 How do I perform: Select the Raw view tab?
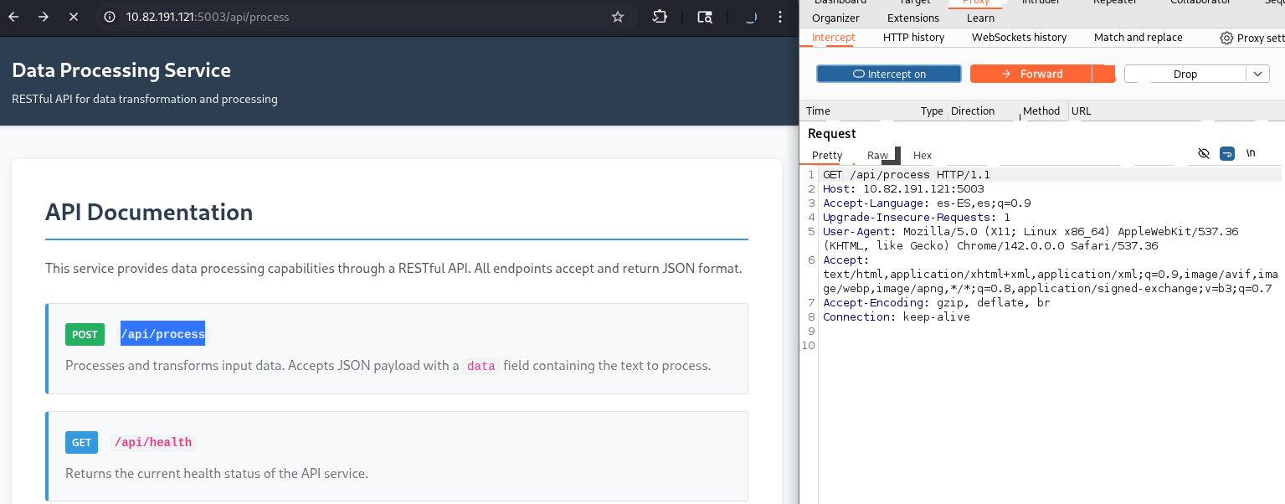click(878, 155)
